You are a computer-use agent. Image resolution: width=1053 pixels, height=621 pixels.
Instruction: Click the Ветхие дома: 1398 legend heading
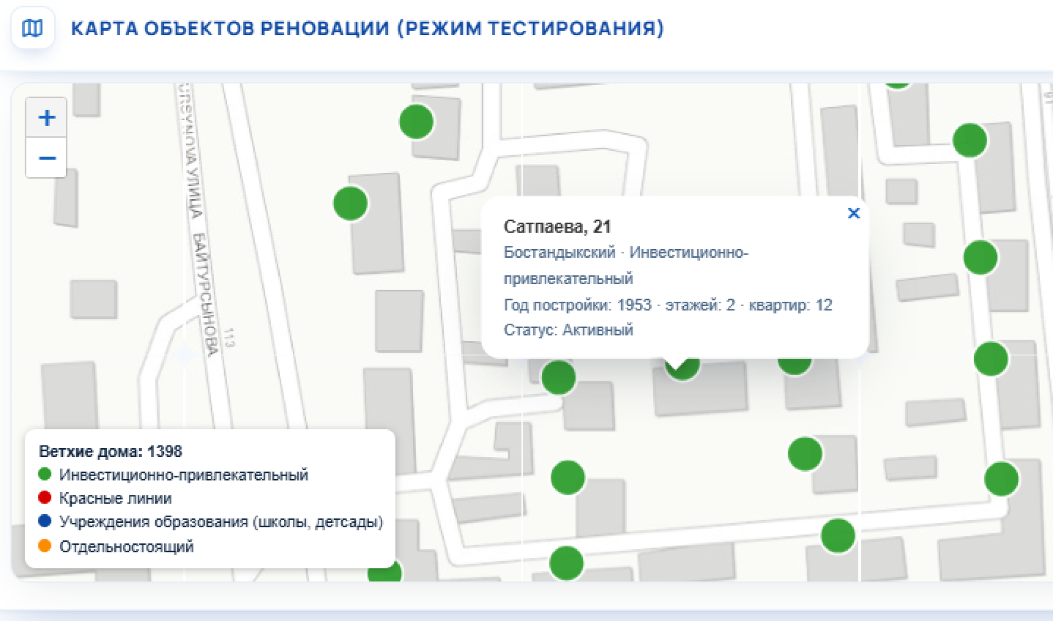(110, 451)
